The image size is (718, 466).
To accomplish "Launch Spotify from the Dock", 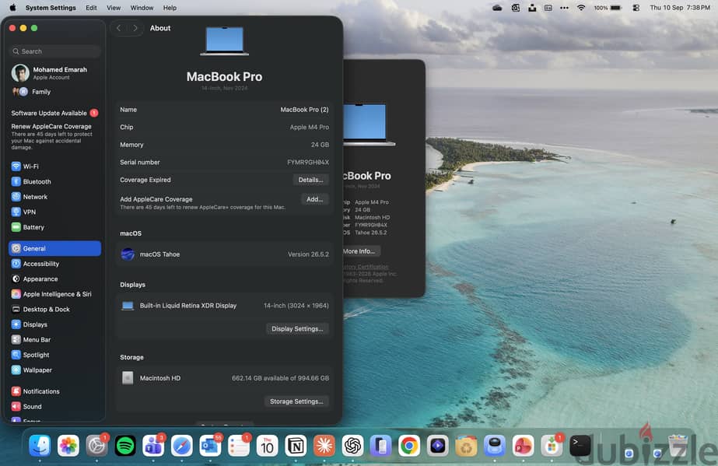I will click(125, 446).
